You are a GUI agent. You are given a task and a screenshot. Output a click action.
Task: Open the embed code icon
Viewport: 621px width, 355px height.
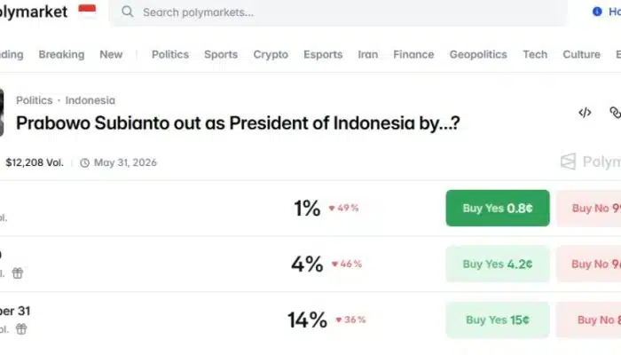pyautogui.click(x=585, y=113)
